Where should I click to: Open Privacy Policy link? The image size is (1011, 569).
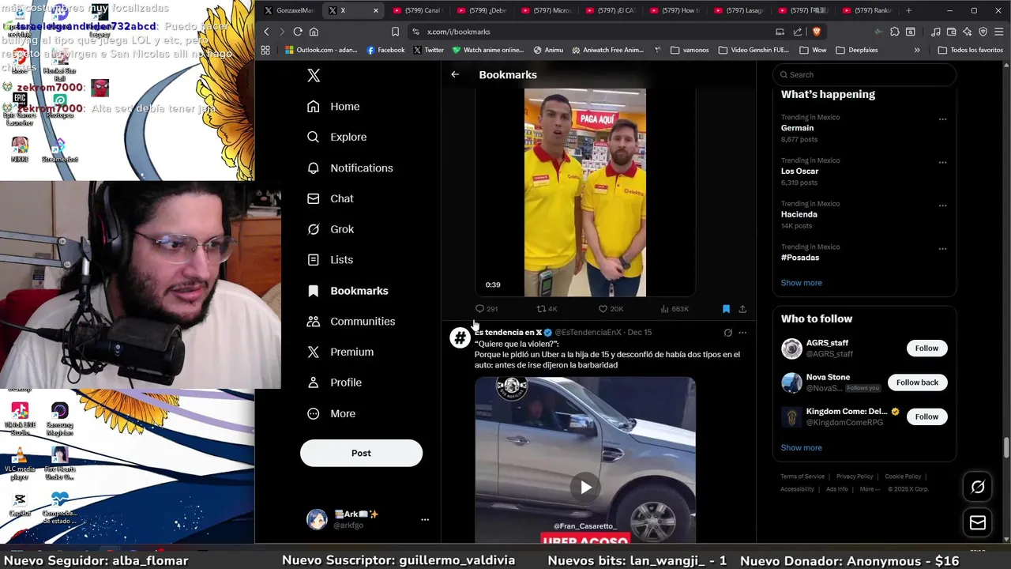(855, 477)
